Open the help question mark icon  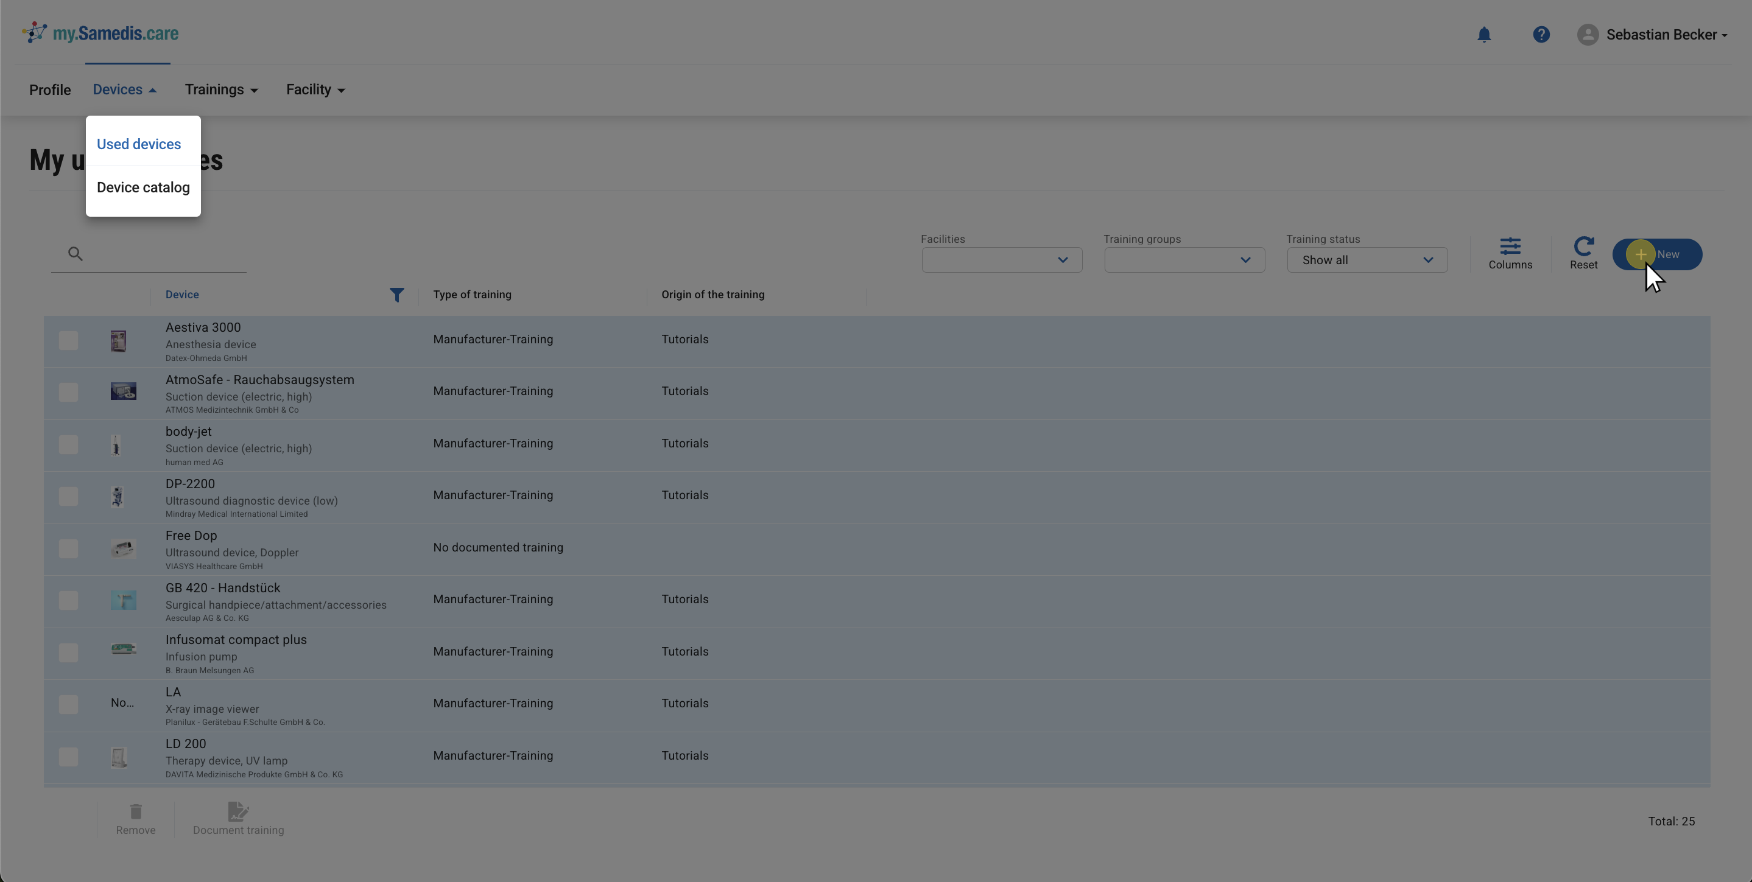click(x=1541, y=35)
